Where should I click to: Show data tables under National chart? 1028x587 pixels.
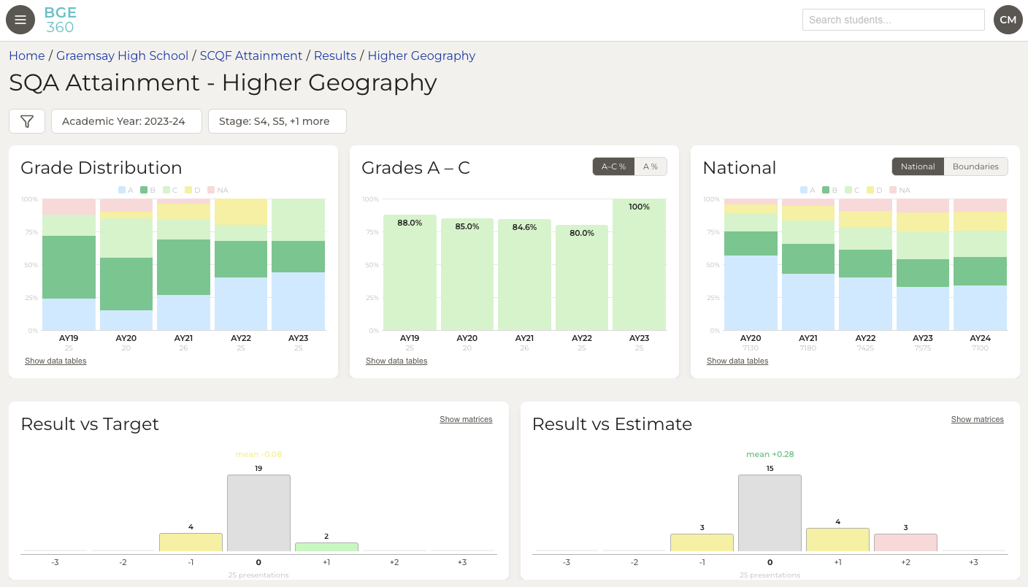coord(737,361)
